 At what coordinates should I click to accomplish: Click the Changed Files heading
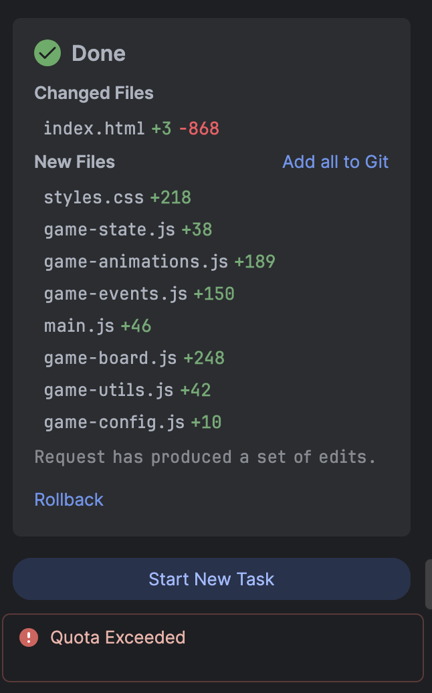[x=94, y=93]
